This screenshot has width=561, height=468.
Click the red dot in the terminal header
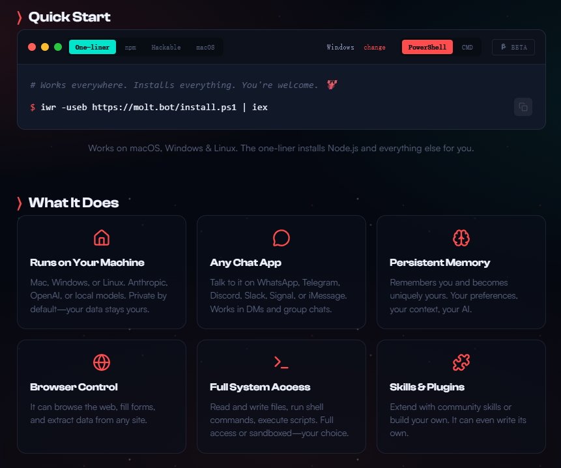point(32,47)
